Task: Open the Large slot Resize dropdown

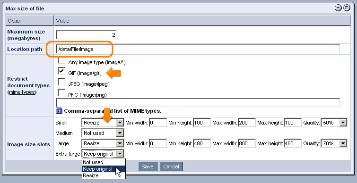Action: point(103,143)
